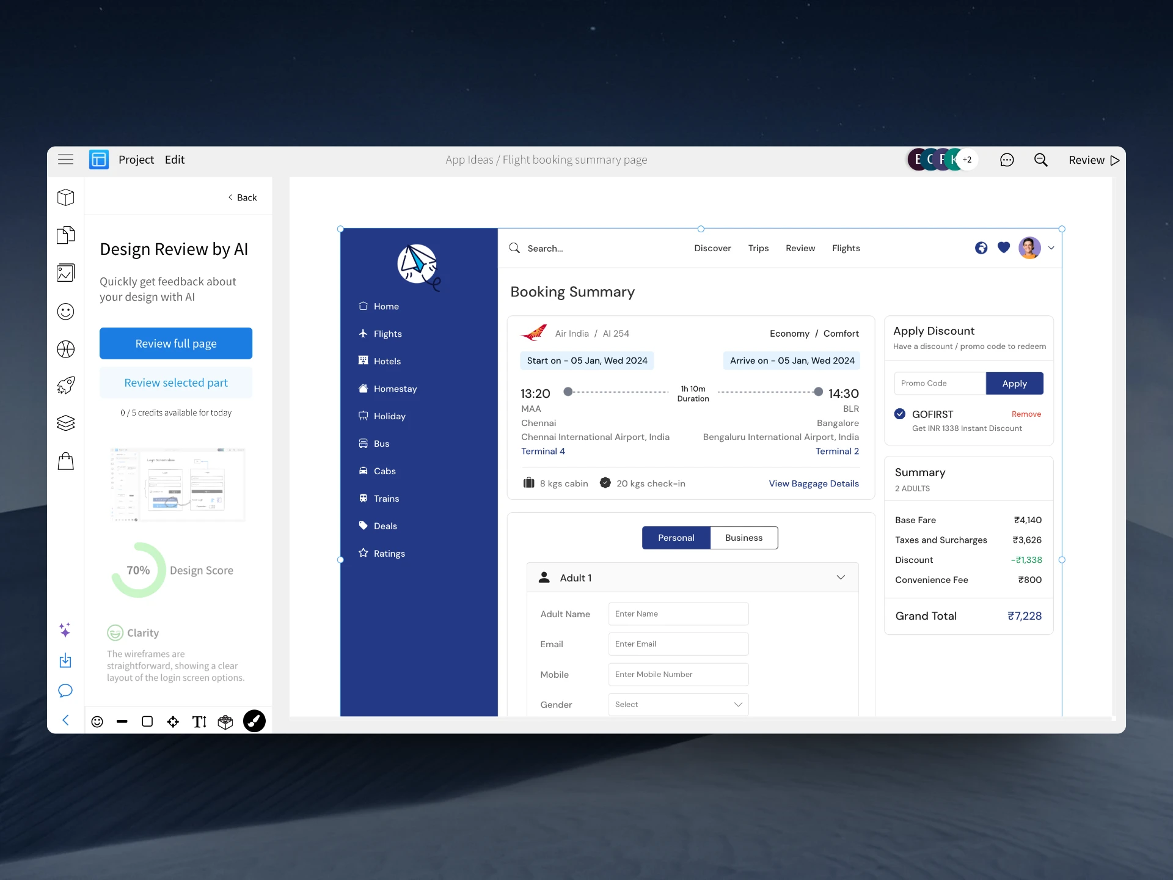Click the download/import sidebar icon
Viewport: 1173px width, 880px height.
tap(65, 661)
